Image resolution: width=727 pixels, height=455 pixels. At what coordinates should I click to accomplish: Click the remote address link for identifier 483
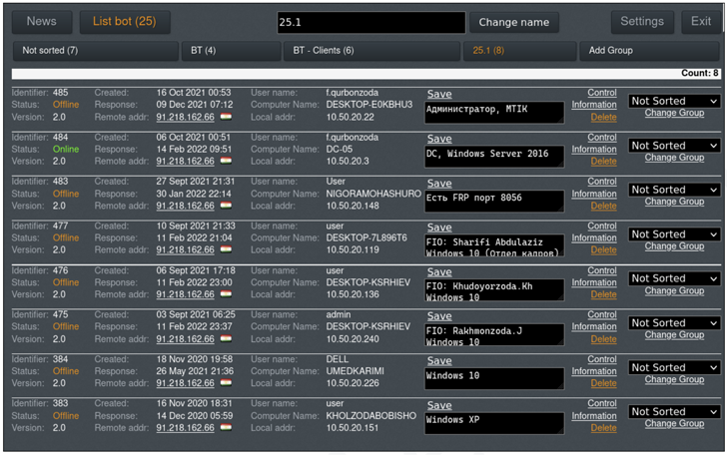pyautogui.click(x=185, y=206)
